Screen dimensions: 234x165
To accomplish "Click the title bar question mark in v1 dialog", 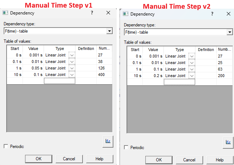I will [x=92, y=13].
